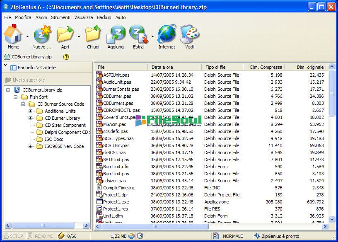Sort by Data e ora column header

[x=174, y=67]
